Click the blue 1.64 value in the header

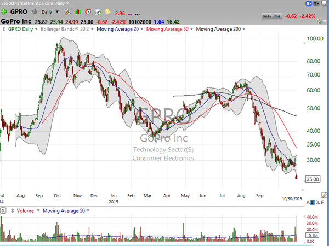159,22
